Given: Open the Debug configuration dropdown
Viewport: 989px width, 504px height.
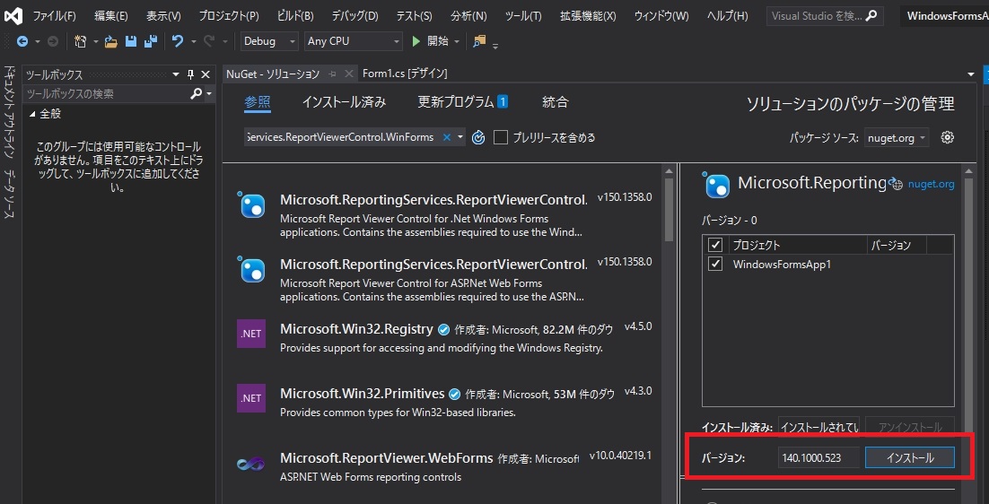Looking at the screenshot, I should coord(269,41).
